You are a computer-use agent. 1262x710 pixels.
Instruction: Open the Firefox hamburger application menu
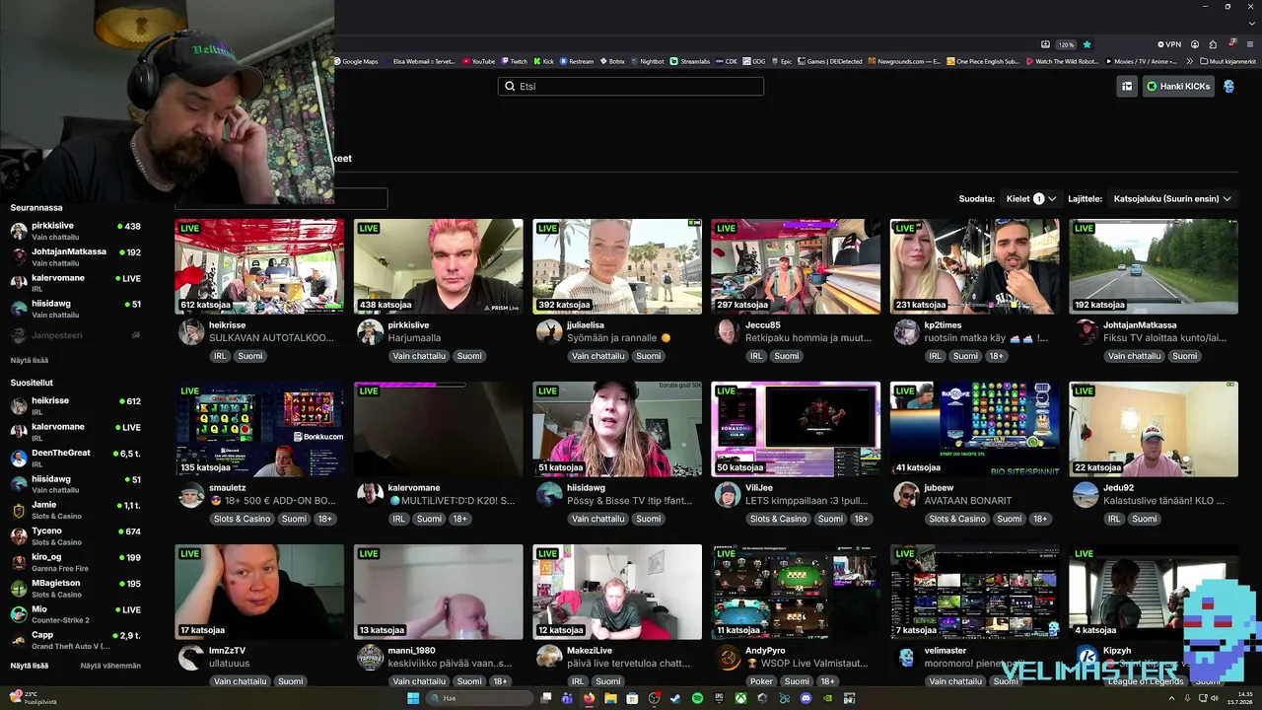pyautogui.click(x=1249, y=44)
